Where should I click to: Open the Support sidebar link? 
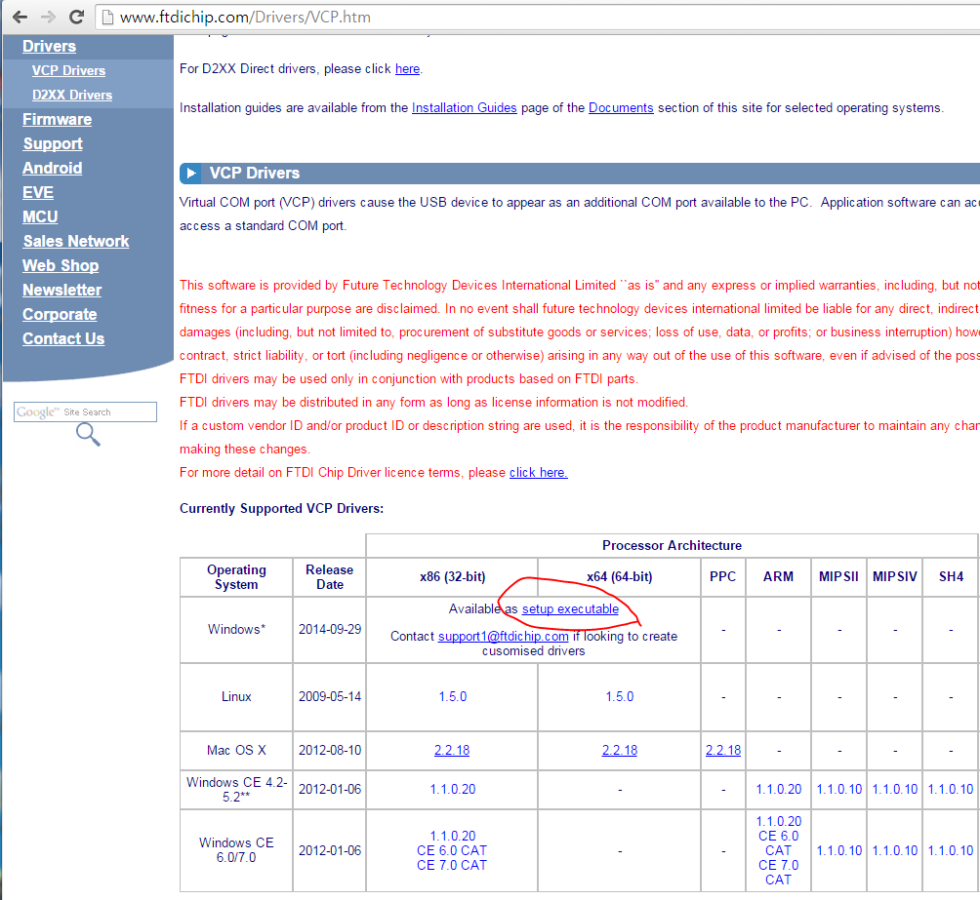53,143
